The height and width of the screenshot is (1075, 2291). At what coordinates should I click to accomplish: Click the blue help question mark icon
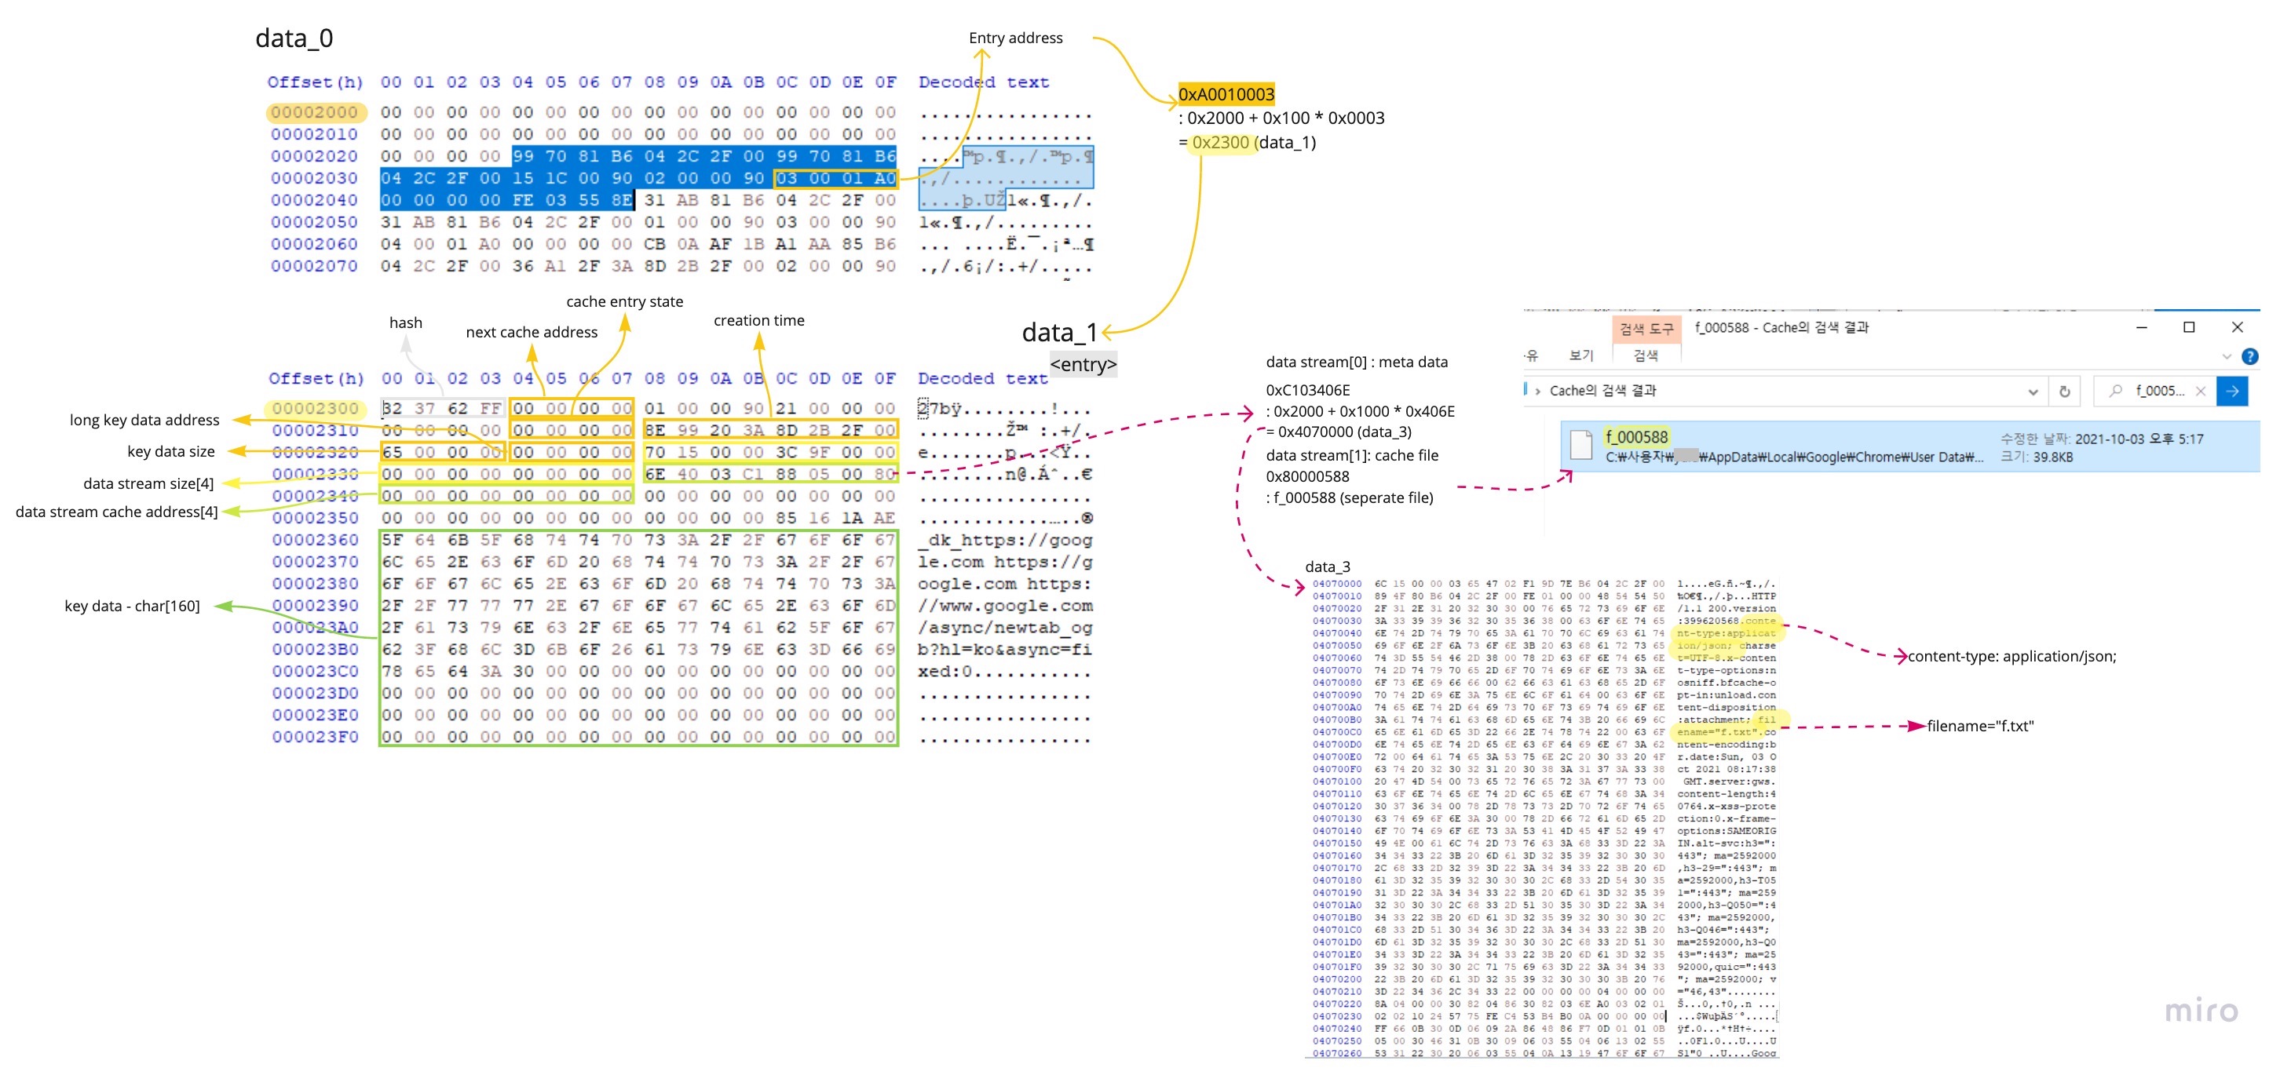[2249, 356]
